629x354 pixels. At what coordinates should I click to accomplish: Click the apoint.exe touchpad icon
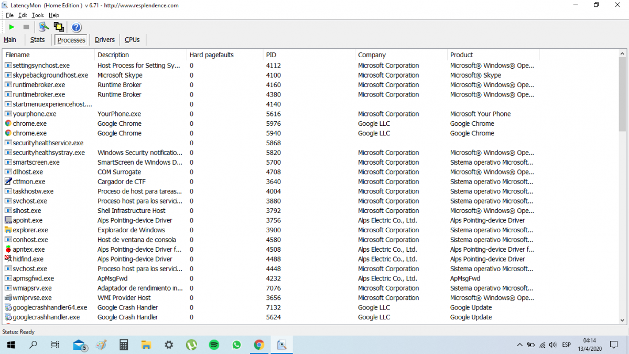[8, 220]
